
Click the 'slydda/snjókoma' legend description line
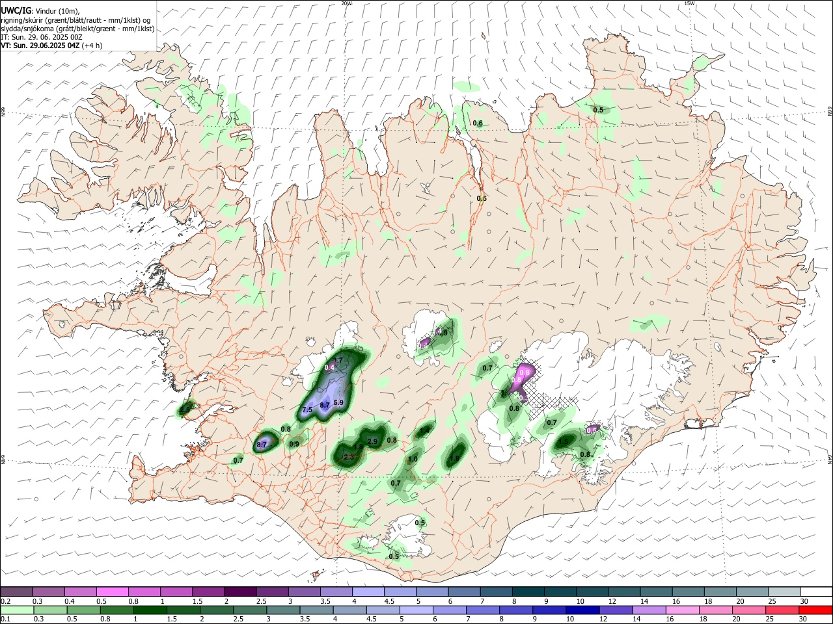77,29
